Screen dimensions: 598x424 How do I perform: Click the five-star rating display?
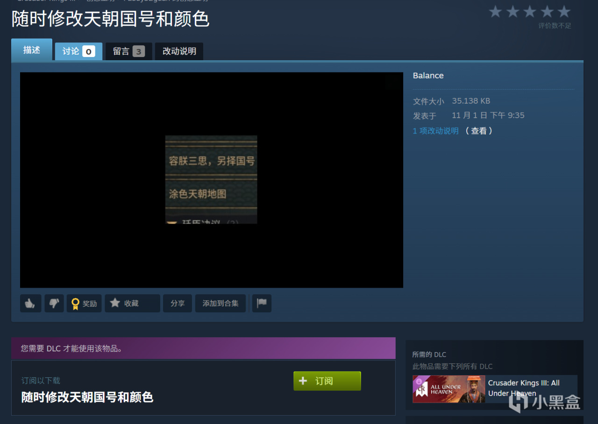529,12
